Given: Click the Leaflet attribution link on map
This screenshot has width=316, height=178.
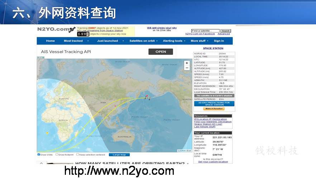Looking at the screenshot, I should [x=182, y=151].
